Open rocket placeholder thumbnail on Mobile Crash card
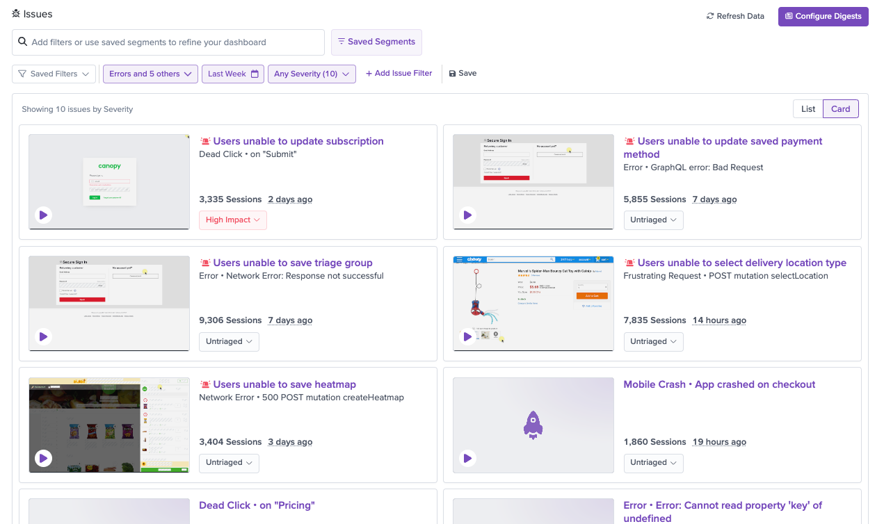This screenshot has height=524, width=884. pyautogui.click(x=533, y=425)
